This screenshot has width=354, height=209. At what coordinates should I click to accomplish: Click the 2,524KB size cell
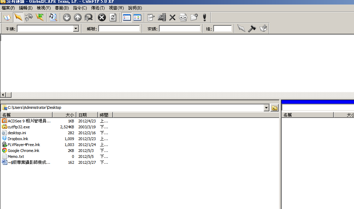click(67, 127)
